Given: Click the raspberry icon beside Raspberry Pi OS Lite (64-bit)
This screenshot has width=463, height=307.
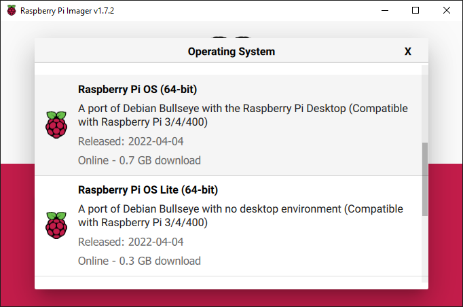Looking at the screenshot, I should 56,225.
